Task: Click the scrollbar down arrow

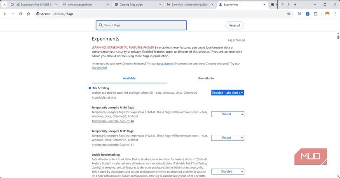Action: click(x=338, y=176)
